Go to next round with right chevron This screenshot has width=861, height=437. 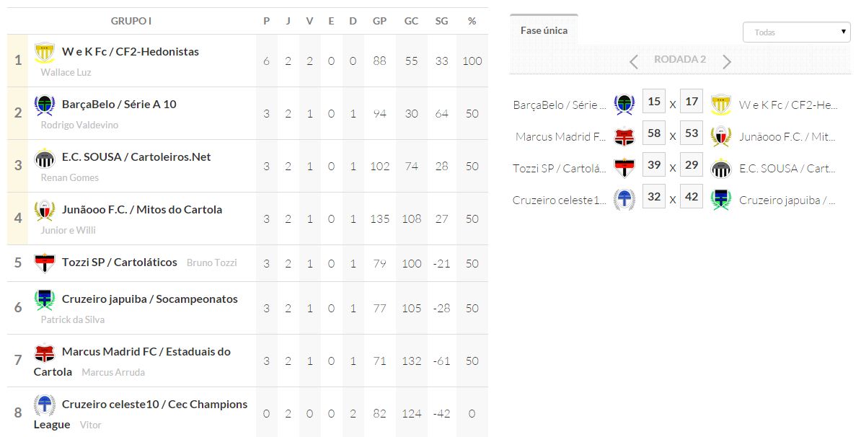pyautogui.click(x=727, y=62)
